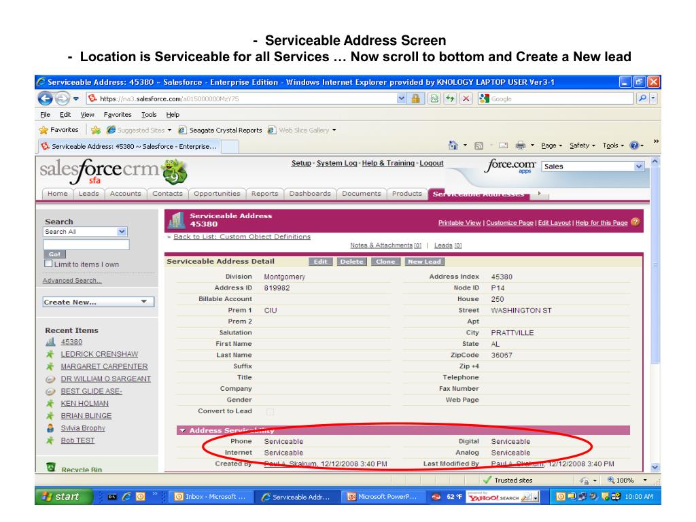The height and width of the screenshot is (522, 696).
Task: Expand the Suggested Sites dropdown
Action: 169,130
